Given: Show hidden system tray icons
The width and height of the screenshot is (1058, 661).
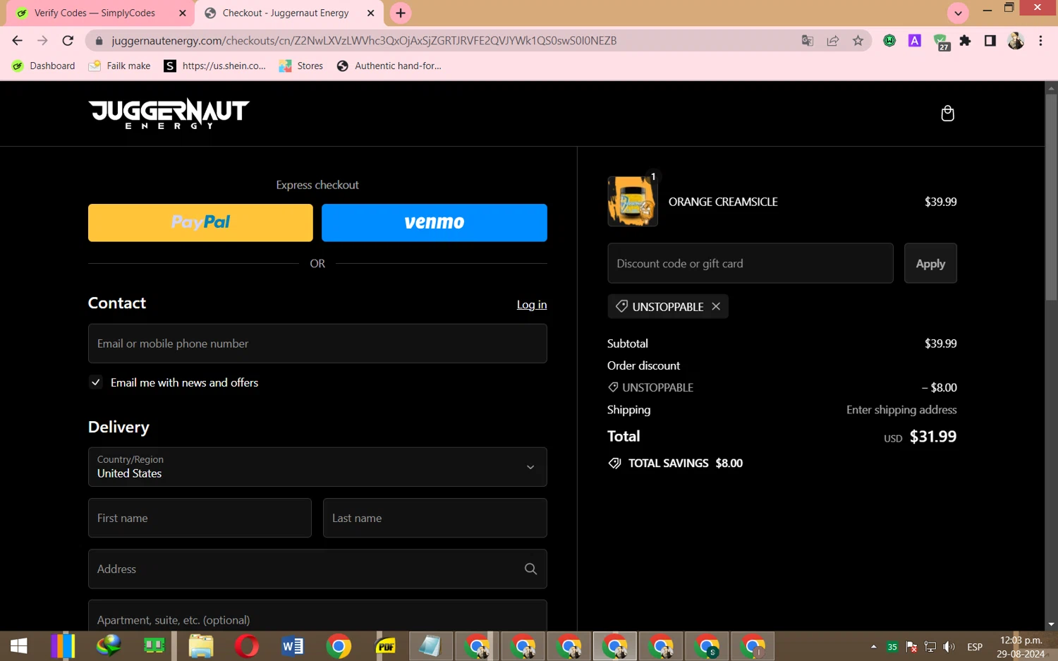Looking at the screenshot, I should [x=873, y=646].
